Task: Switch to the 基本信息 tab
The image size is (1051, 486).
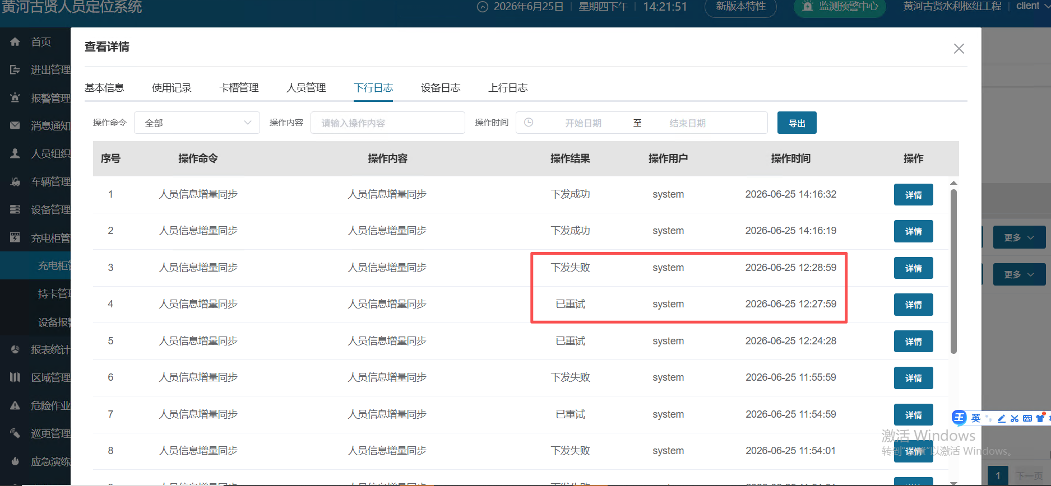Action: point(104,88)
